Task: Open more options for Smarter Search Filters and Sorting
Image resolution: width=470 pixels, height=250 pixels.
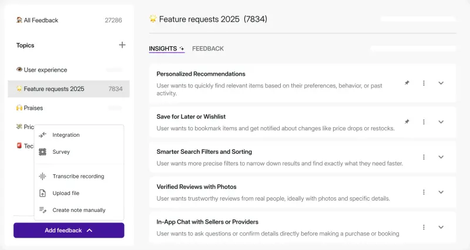Action: [424, 157]
